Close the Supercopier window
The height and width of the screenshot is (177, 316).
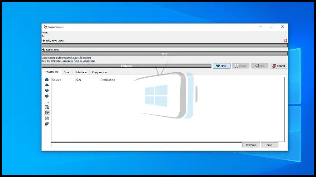[282, 27]
